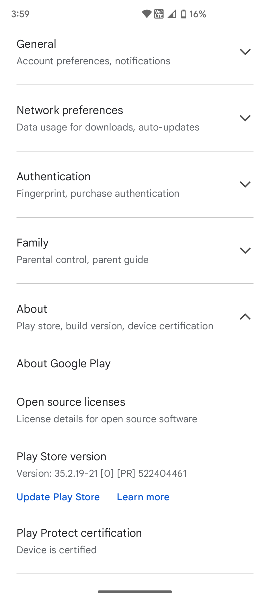Image resolution: width=270 pixels, height=600 pixels.
Task: Tap the clock showing 3:59
Action: tap(20, 14)
